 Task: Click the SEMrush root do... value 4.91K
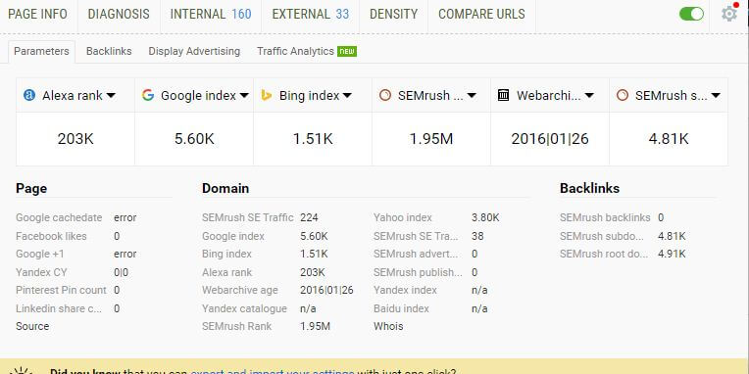[x=672, y=254]
